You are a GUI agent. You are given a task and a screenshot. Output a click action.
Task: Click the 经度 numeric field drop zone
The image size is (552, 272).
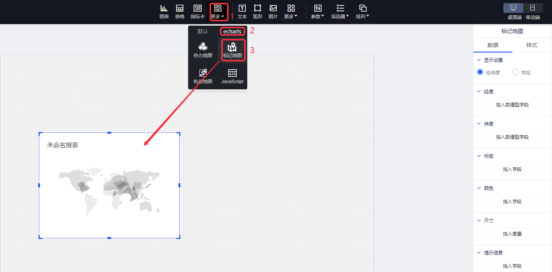[x=512, y=105]
